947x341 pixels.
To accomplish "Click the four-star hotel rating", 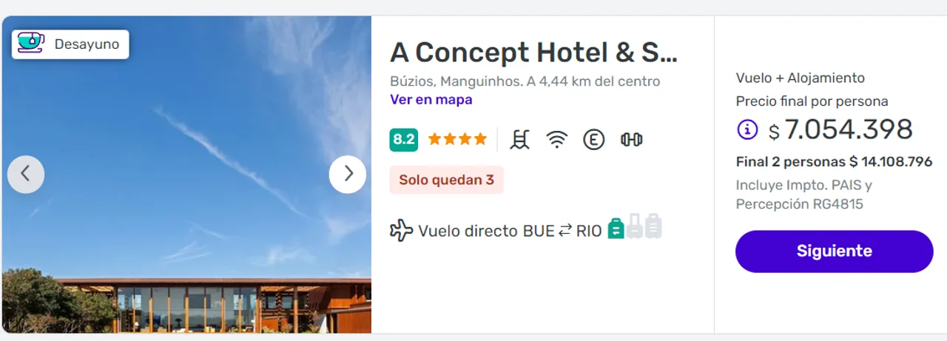I will (457, 139).
